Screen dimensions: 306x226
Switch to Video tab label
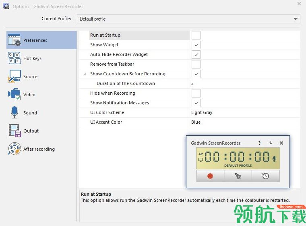29,95
